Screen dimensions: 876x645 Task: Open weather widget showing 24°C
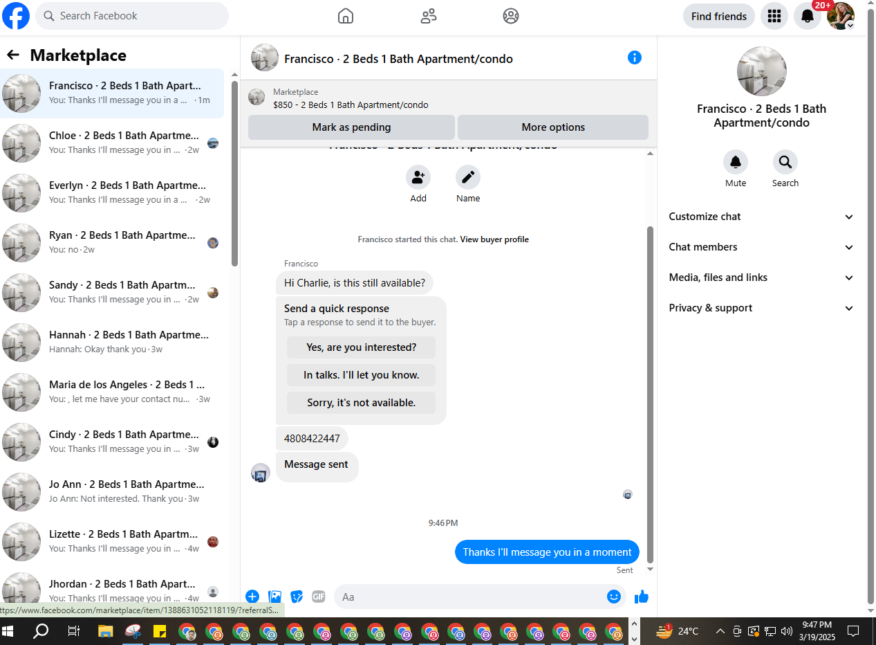pyautogui.click(x=677, y=631)
